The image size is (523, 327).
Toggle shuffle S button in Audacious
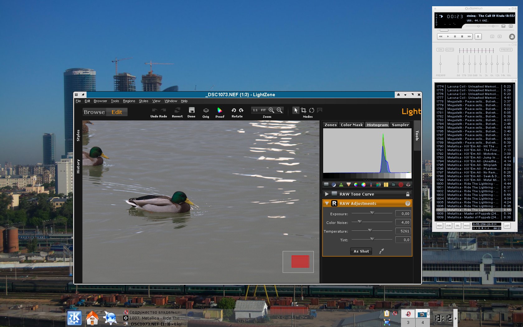tap(492, 36)
